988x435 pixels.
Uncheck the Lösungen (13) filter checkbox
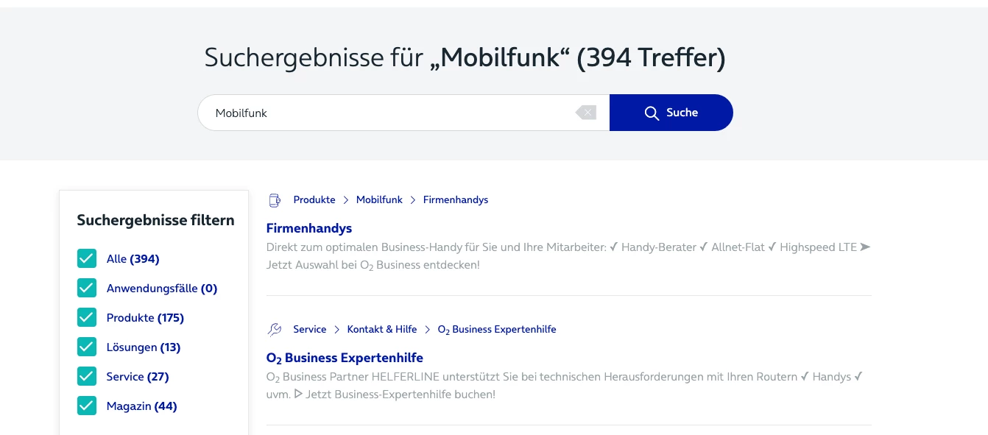point(87,347)
